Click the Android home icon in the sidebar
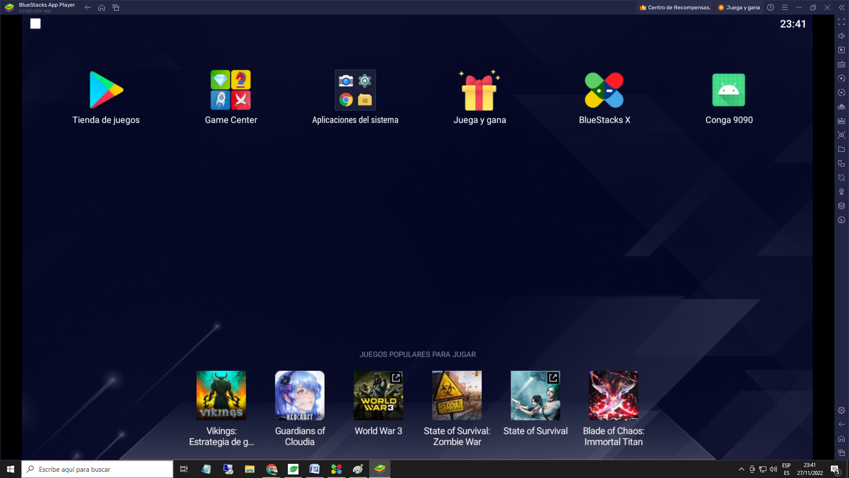This screenshot has width=849, height=478. (x=841, y=439)
